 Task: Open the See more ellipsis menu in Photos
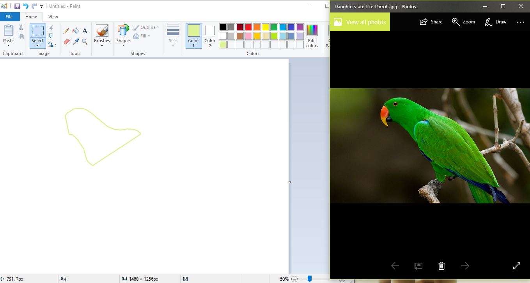click(521, 22)
